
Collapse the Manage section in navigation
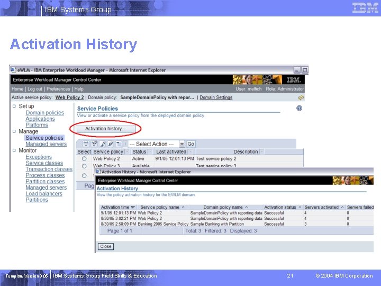click(x=14, y=131)
